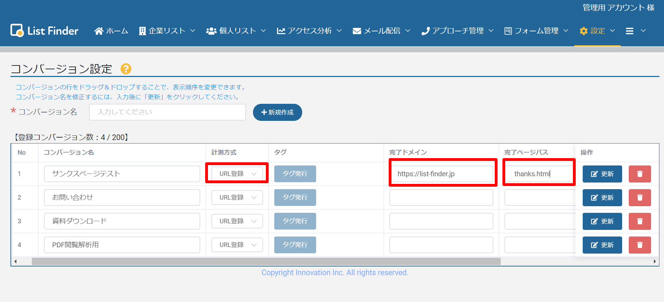Expand the 設定 menu in navbar
The image size is (664, 302).
[x=597, y=31]
